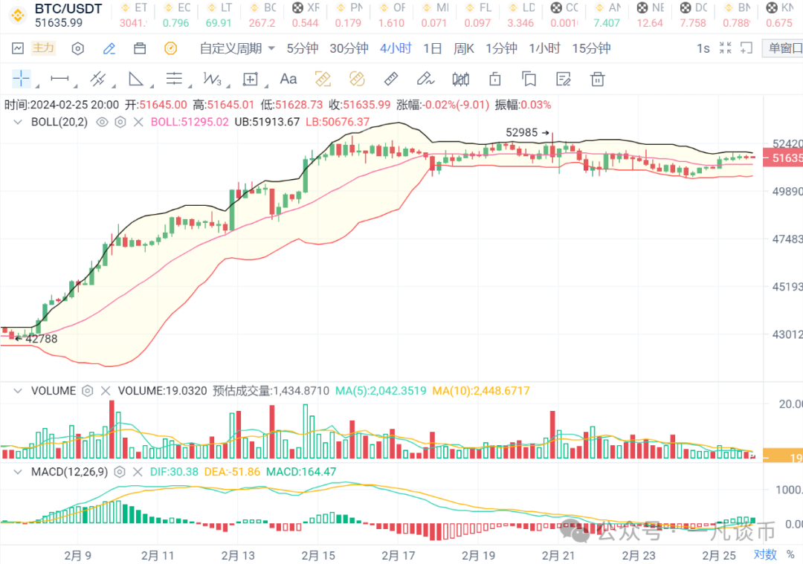Image resolution: width=803 pixels, height=564 pixels.
Task: Toggle BOLL indicator visibility eye icon
Action: coord(102,123)
